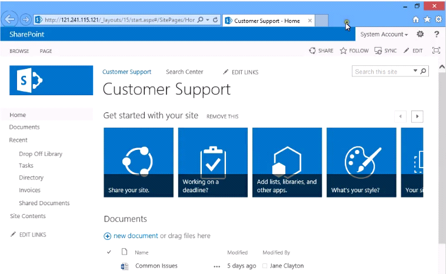
Task: Open a new blank browser tab
Action: click(x=322, y=21)
